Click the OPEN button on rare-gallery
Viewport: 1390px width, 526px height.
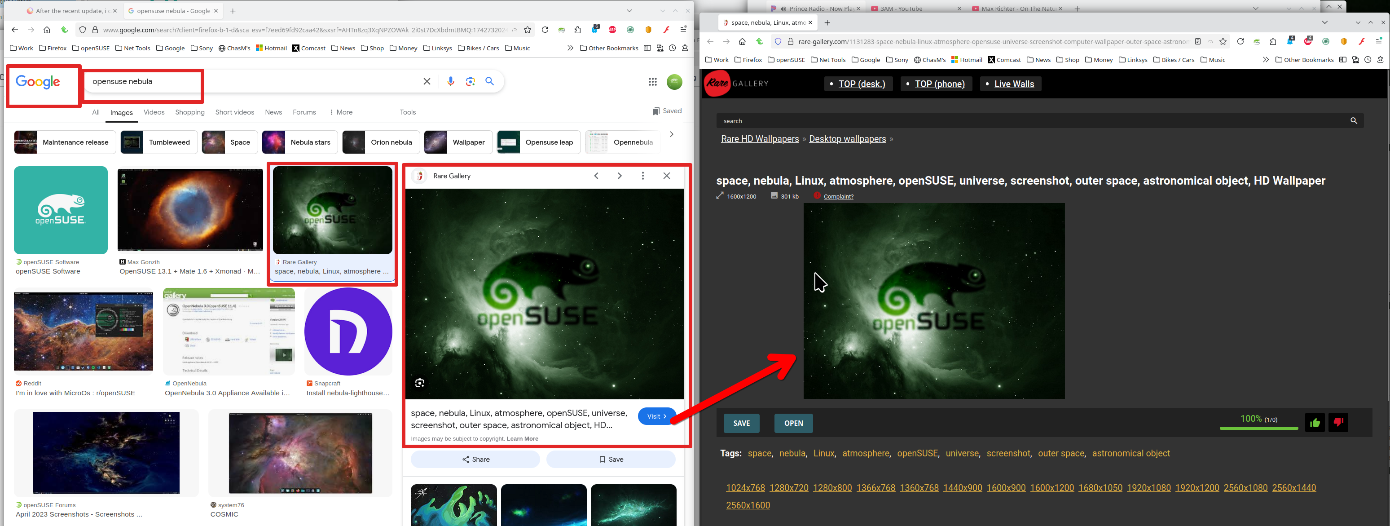tap(793, 424)
